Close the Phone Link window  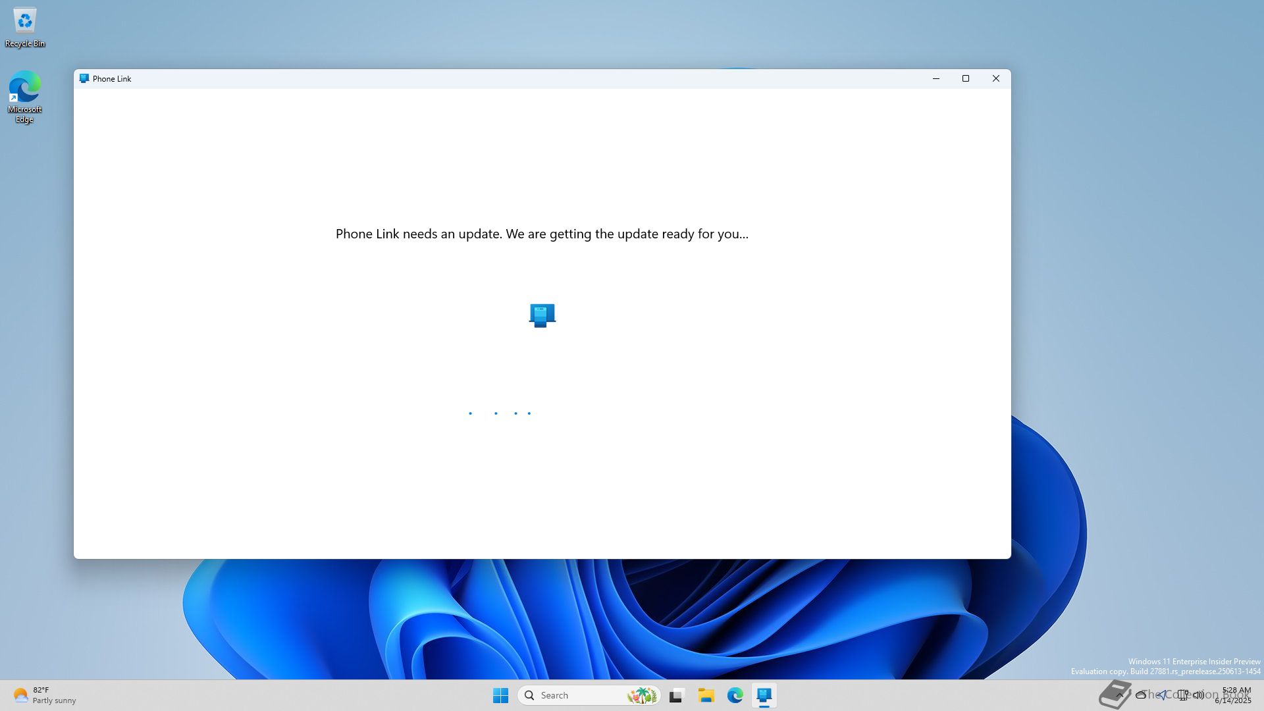pos(995,78)
